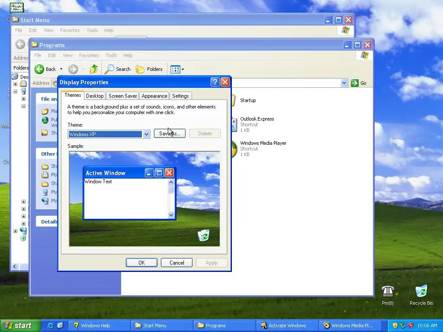Select the Desktop root in the Folders tree
This screenshot has height=332, width=443.
coord(20,77)
